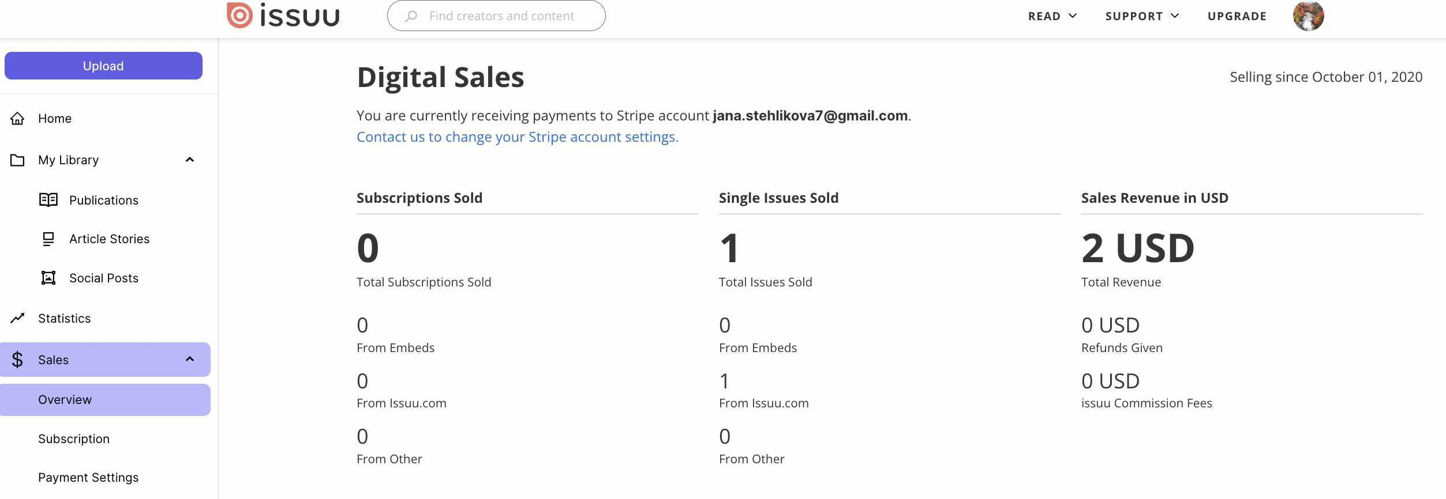Focus the Find creators and content field
Viewport: 1446px width, 499px height.
coord(496,16)
